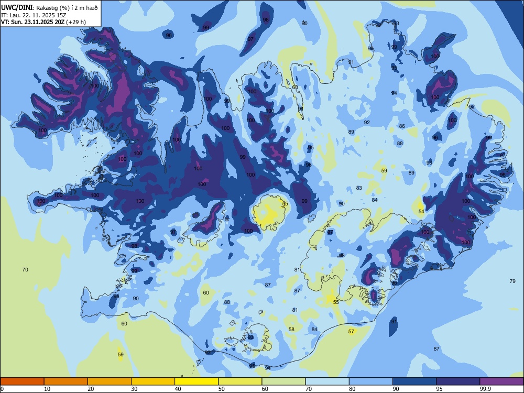Click the 54 humidity value on the map

click(421, 212)
